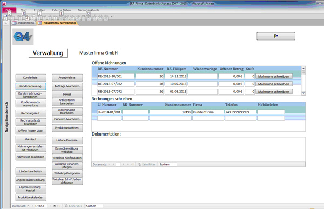
Task: Open the Externe Daten ribbon tab
Action: [62, 10]
